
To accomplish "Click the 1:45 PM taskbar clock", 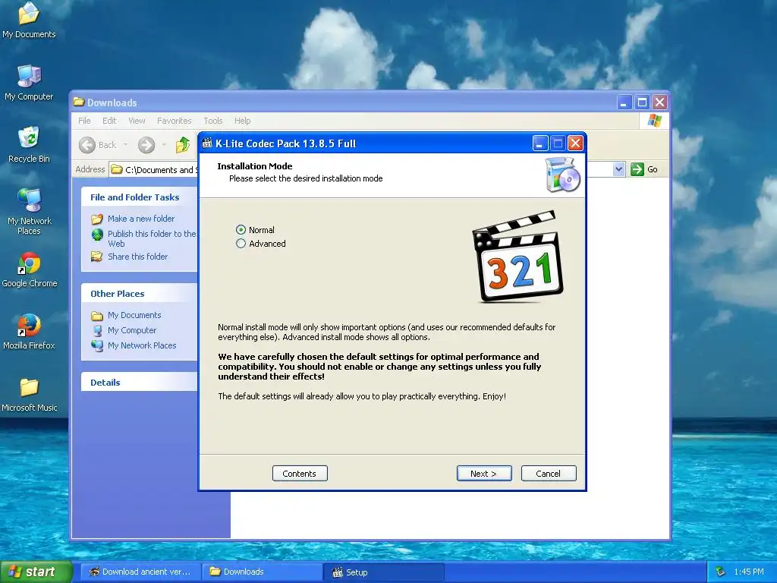I will 749,572.
